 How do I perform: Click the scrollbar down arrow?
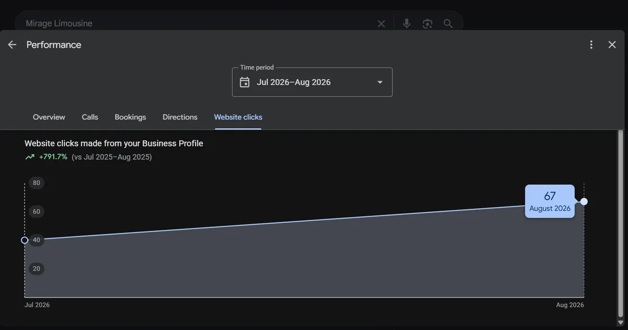[x=621, y=323]
